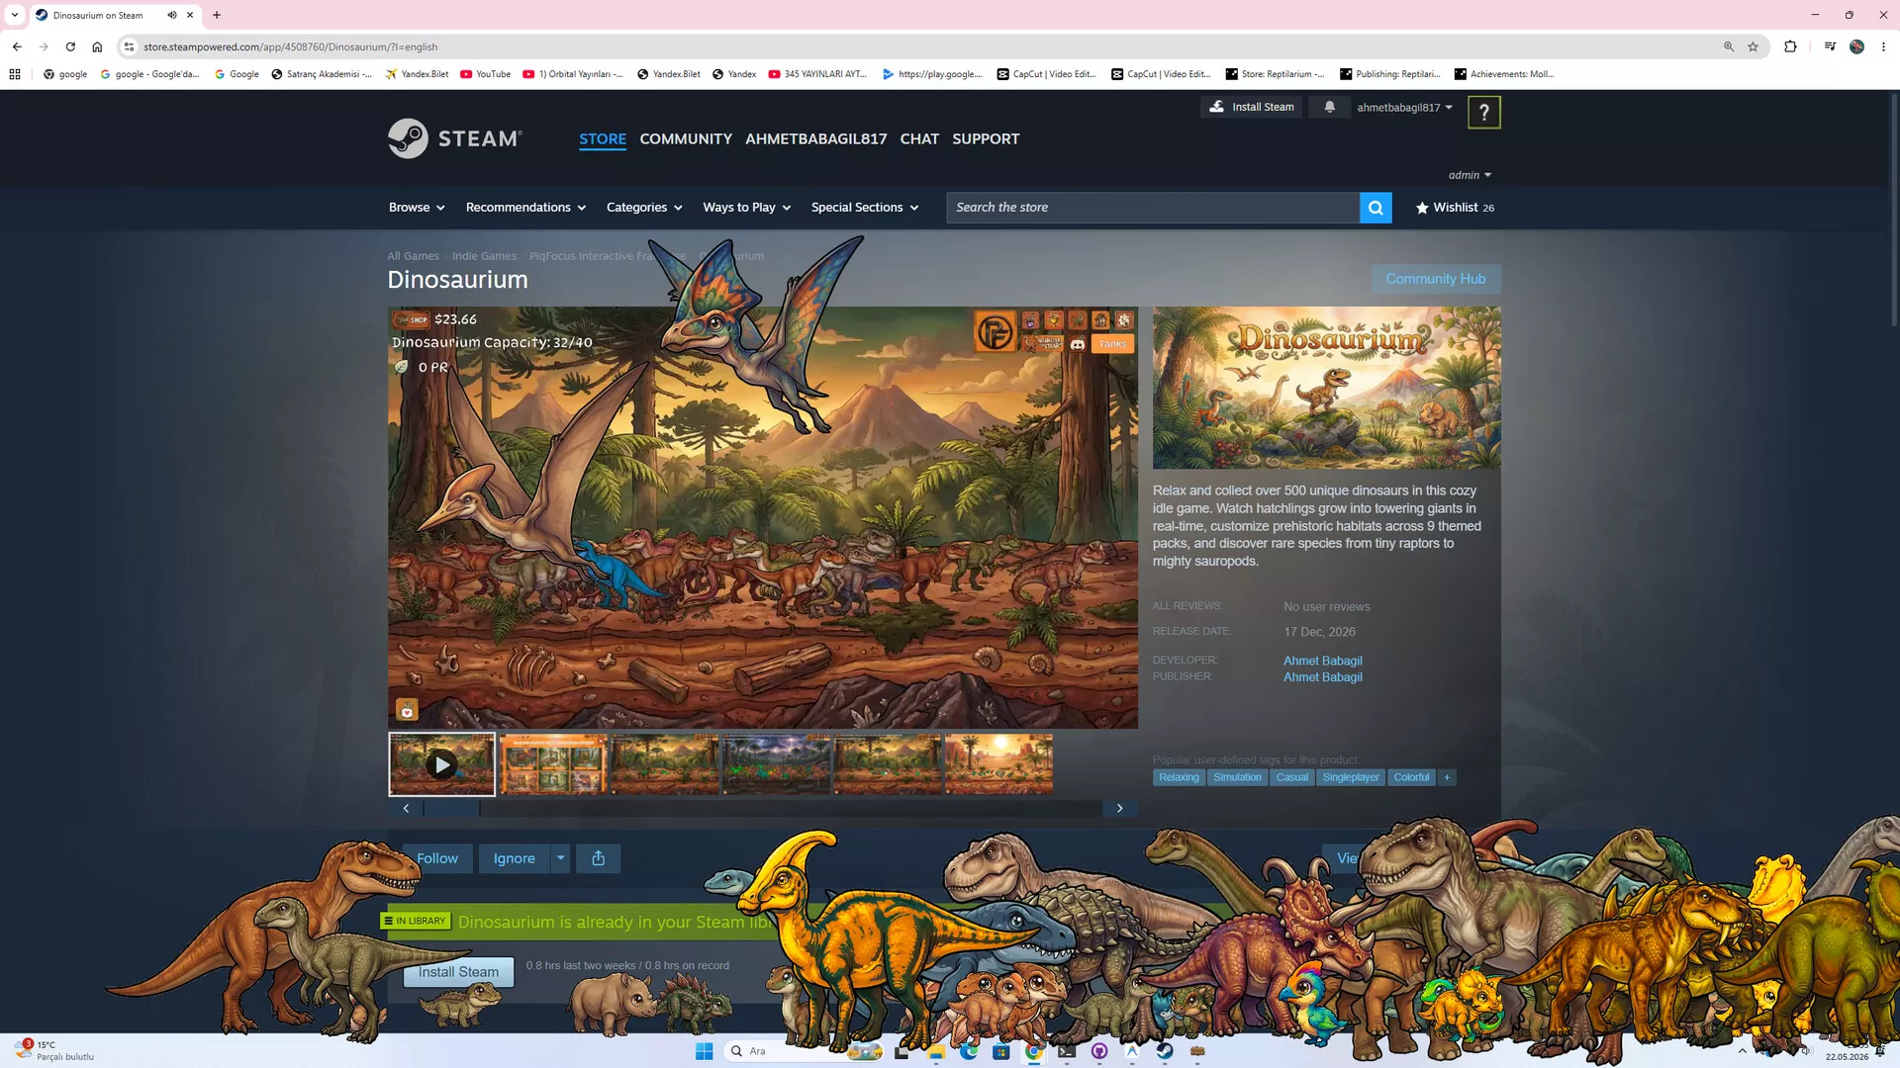The image size is (1900, 1068).
Task: Open the ahmetbabagil817 account dropdown
Action: (x=1404, y=107)
